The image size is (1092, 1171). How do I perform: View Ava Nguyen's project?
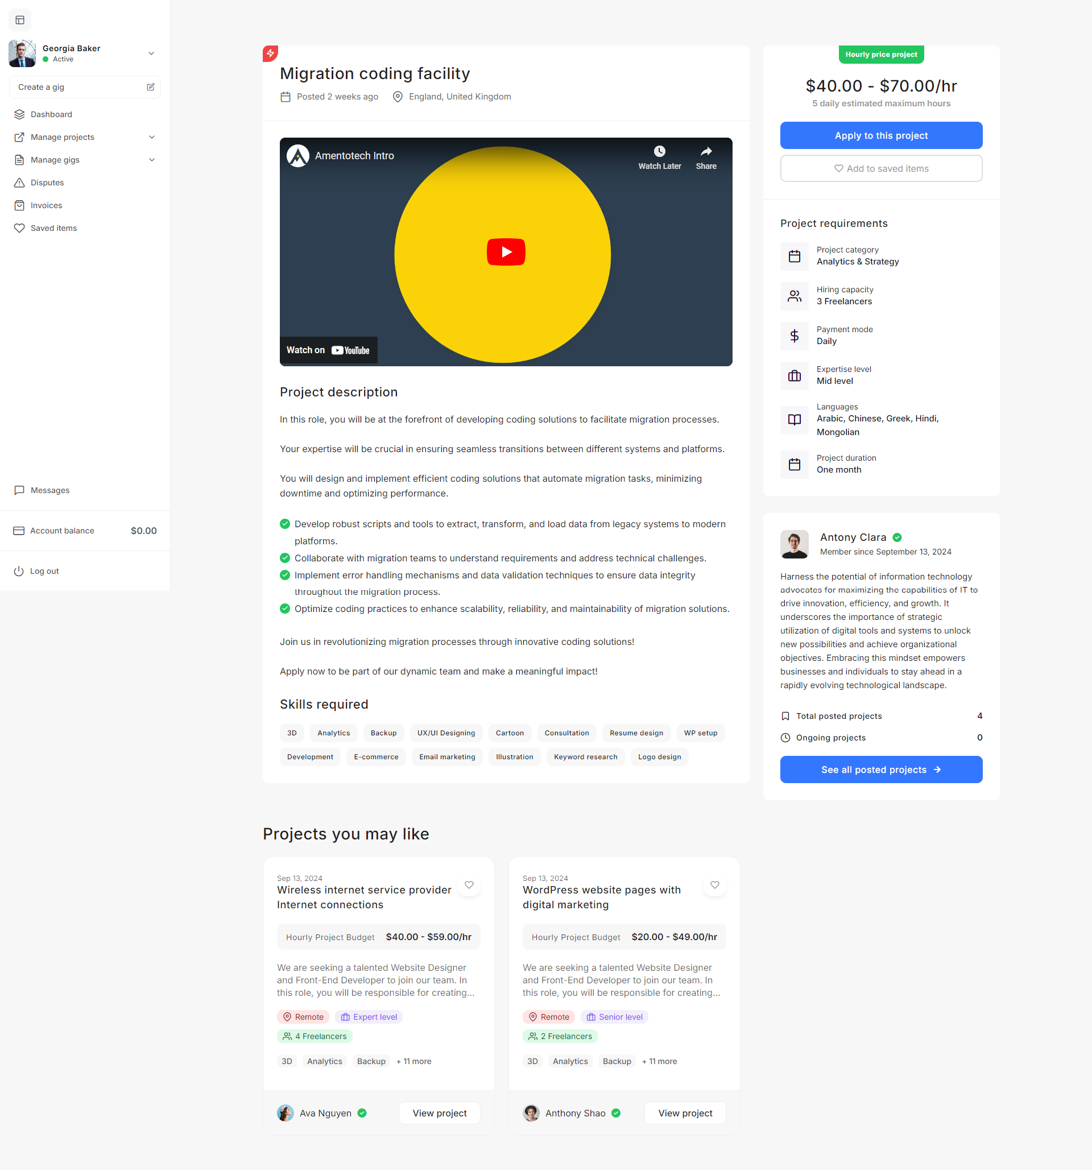click(x=439, y=1112)
